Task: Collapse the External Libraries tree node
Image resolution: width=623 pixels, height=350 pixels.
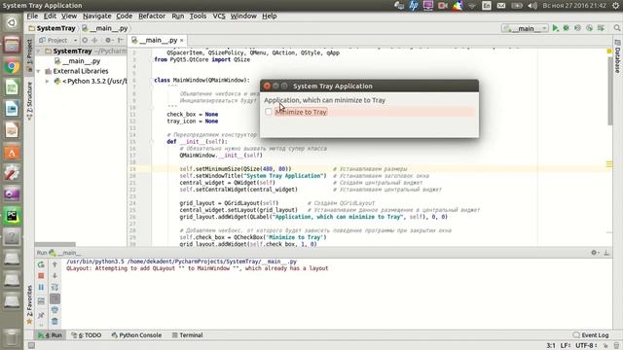Action: [x=39, y=71]
